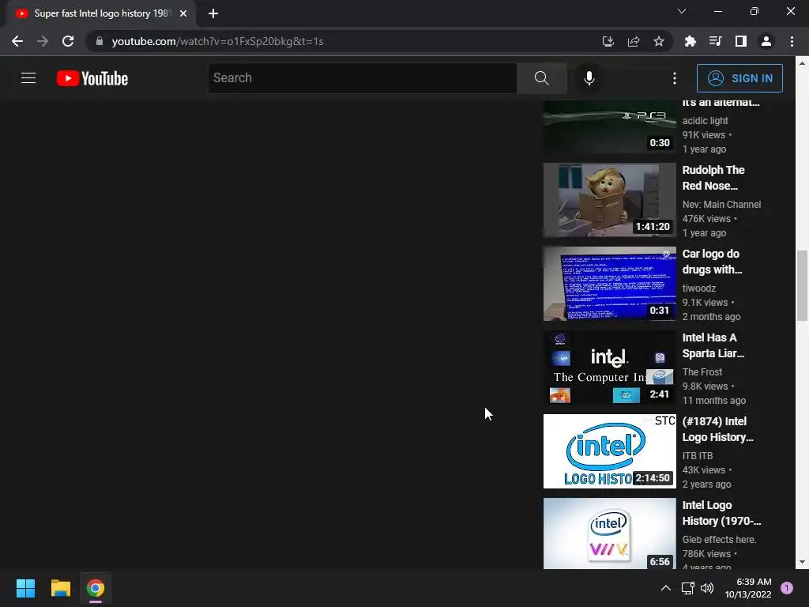Open 'Rudolph The Red Nose...' video title
The height and width of the screenshot is (607, 809).
[713, 178]
